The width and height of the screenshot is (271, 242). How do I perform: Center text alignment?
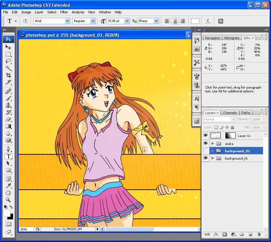click(x=175, y=21)
